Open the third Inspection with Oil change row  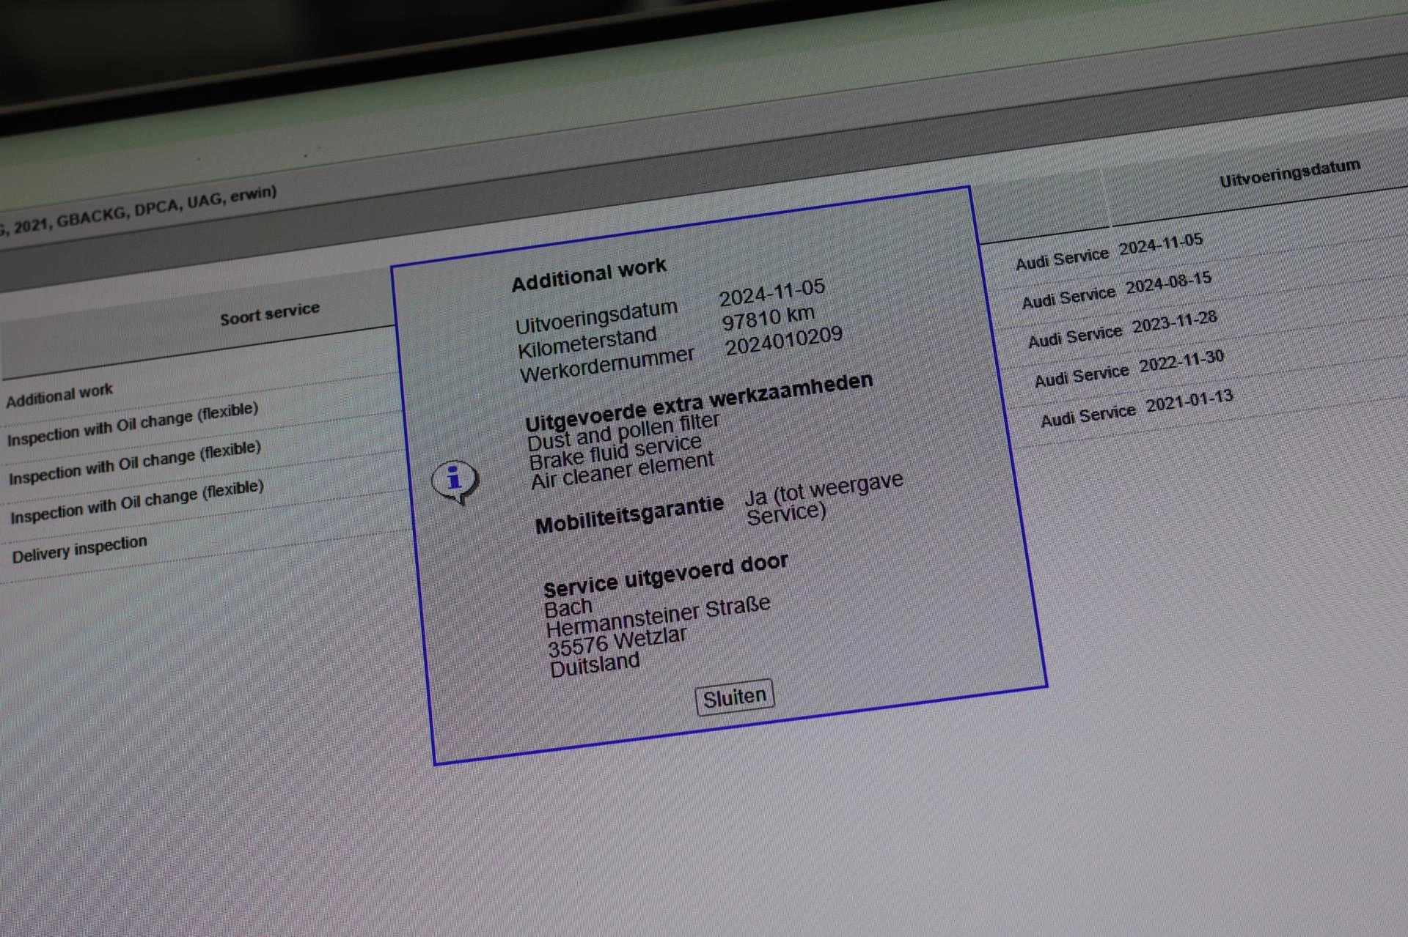tap(137, 503)
